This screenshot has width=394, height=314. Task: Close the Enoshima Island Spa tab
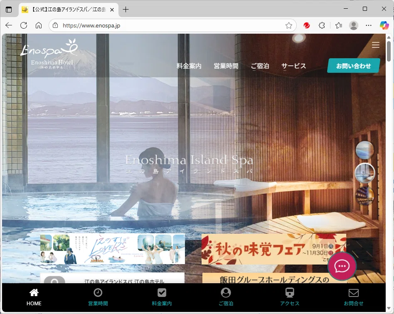112,10
